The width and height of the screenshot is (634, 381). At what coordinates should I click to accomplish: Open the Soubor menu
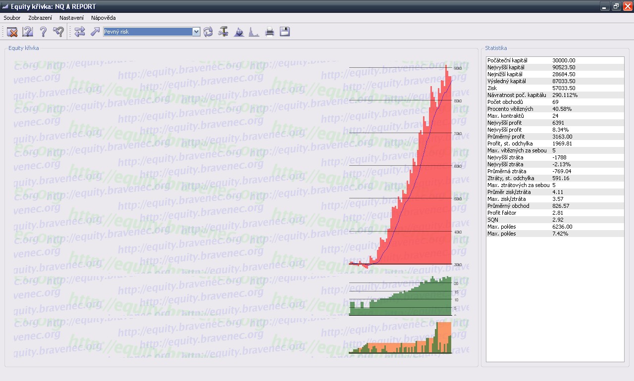tap(12, 18)
